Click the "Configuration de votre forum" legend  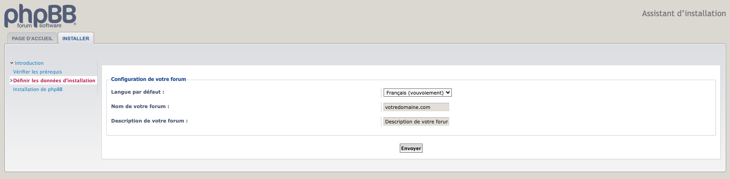point(148,79)
